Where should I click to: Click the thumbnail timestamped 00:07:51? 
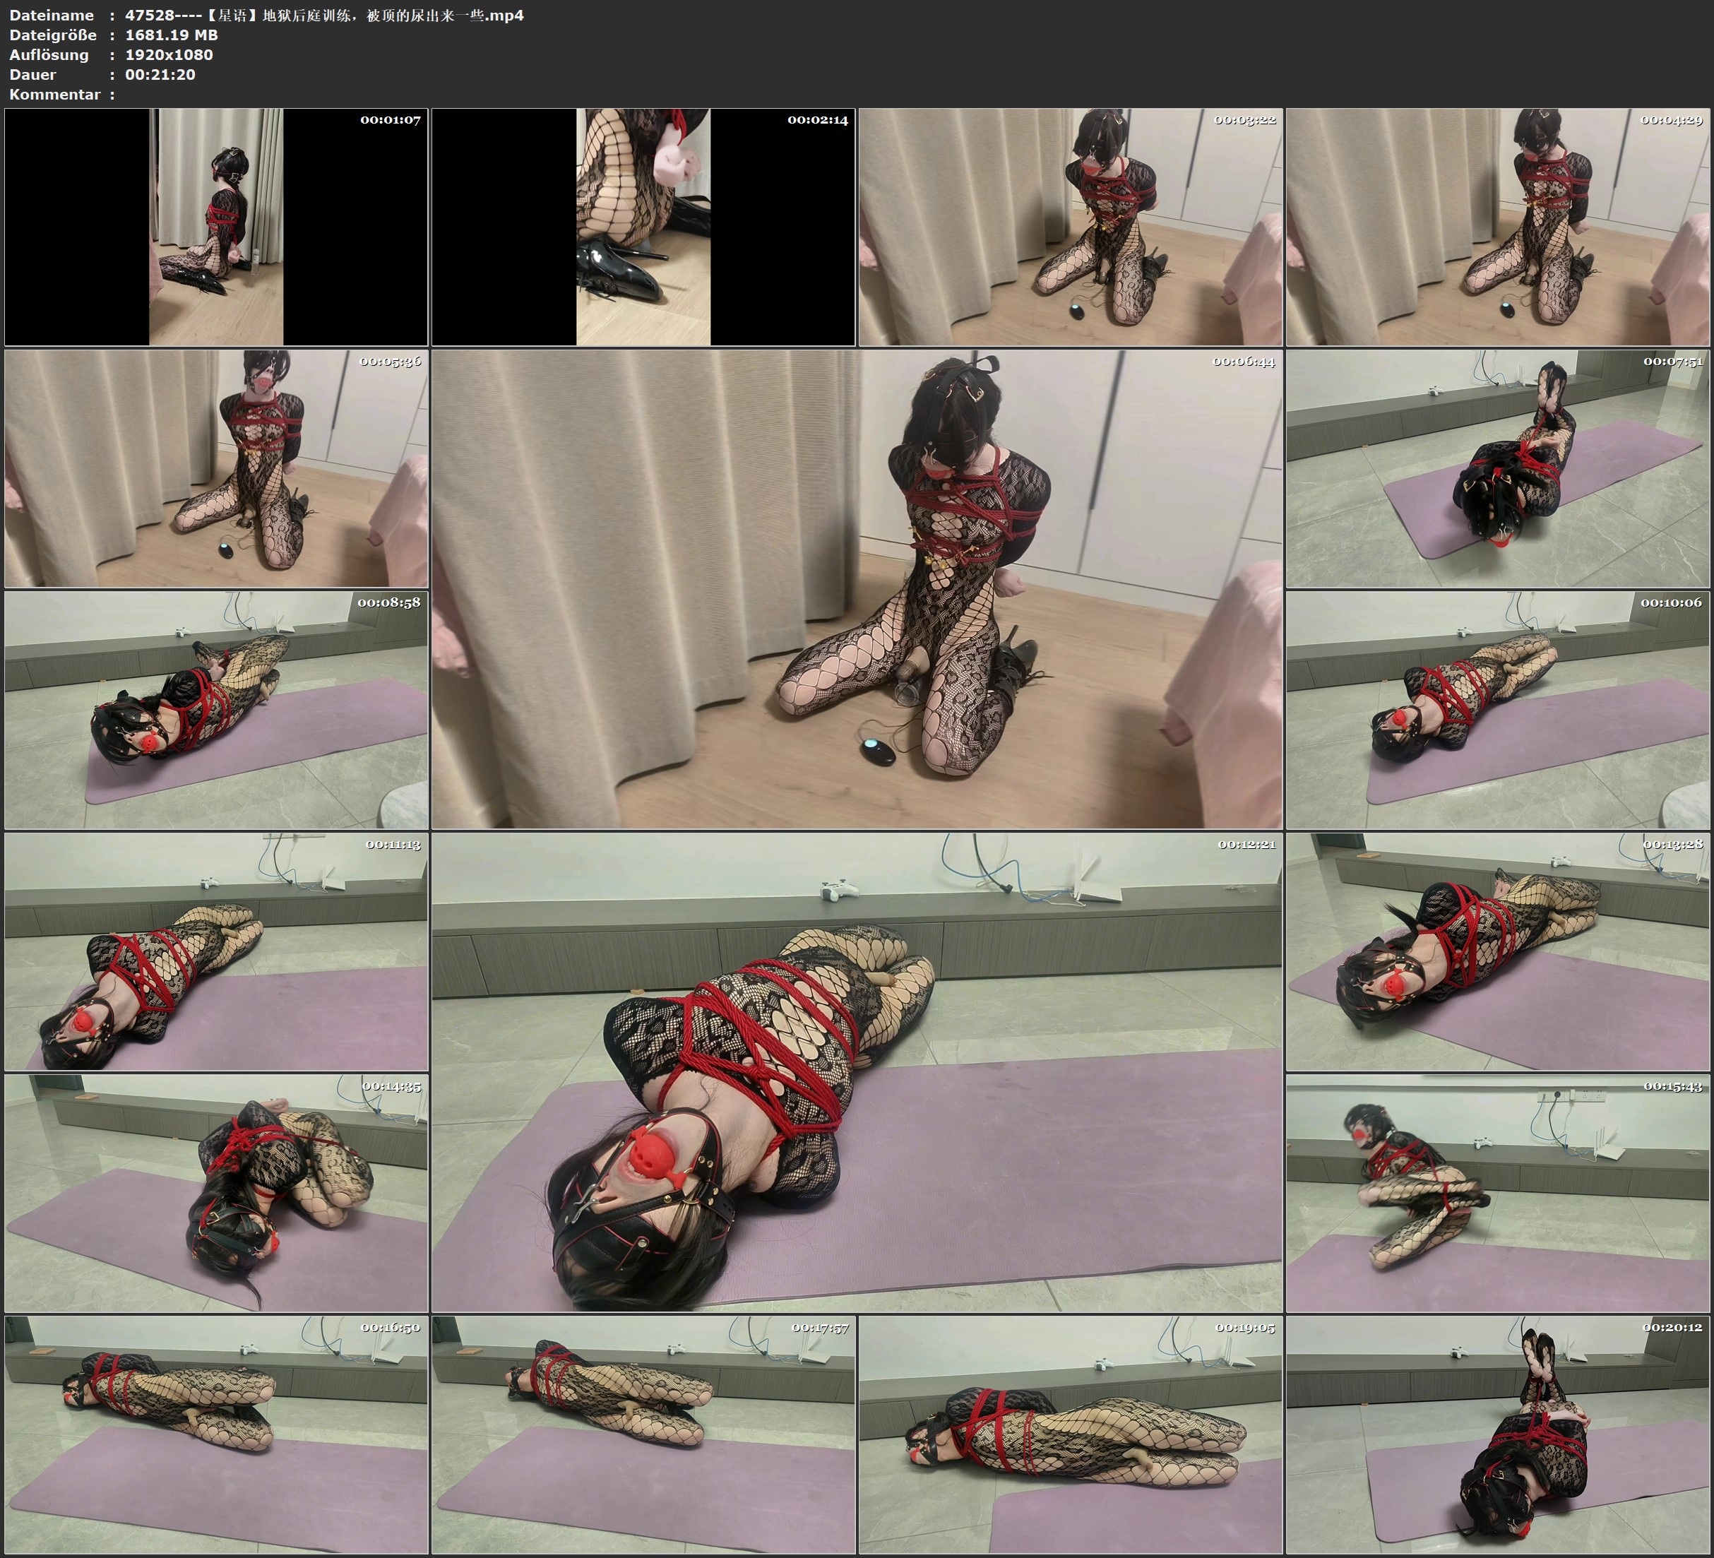click(x=1498, y=468)
